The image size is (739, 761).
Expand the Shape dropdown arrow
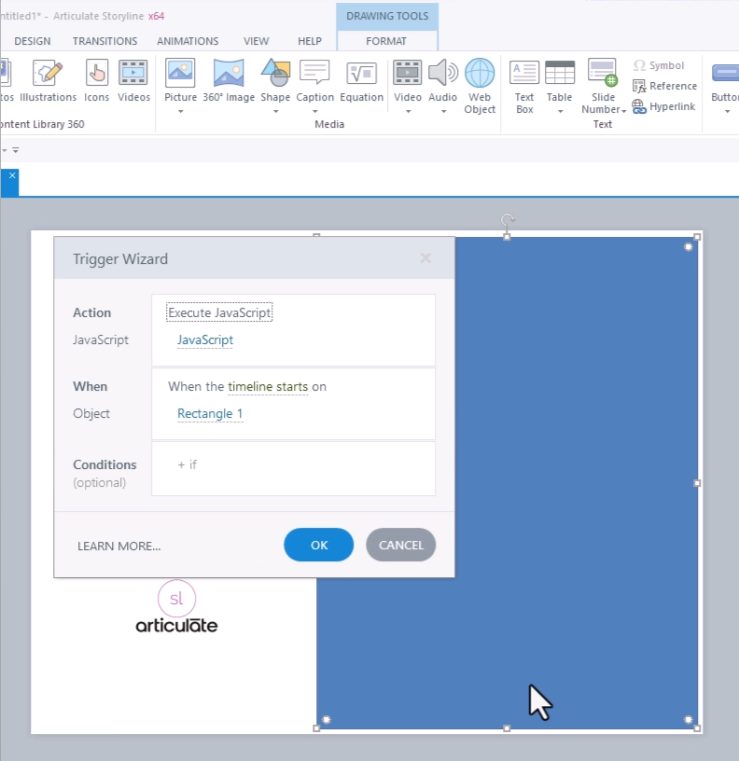[275, 111]
